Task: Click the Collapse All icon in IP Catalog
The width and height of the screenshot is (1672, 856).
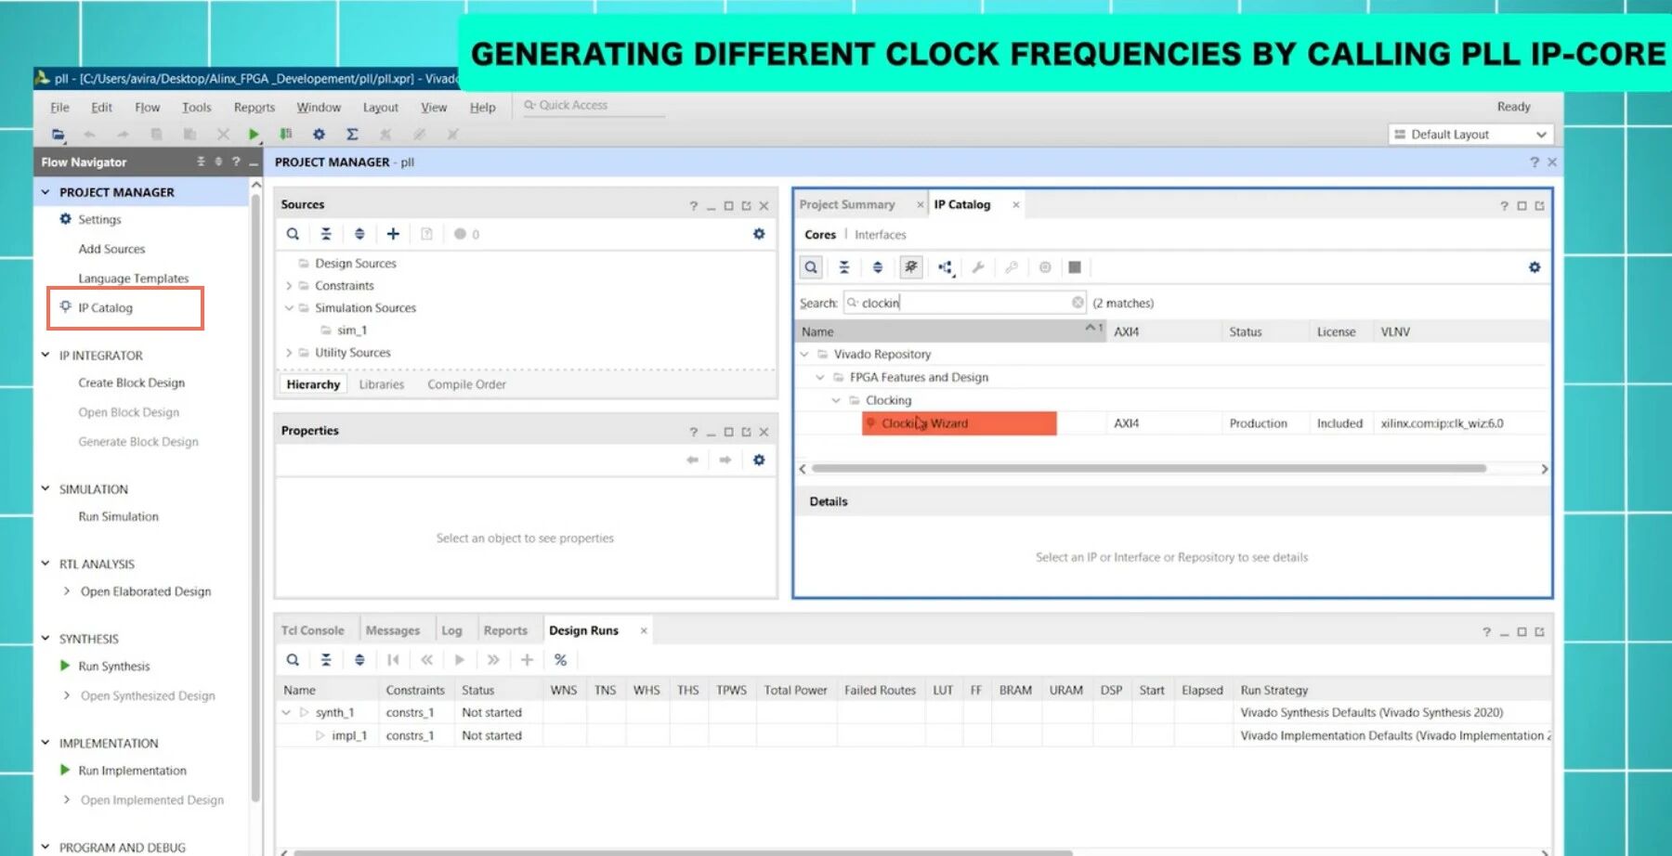Action: point(844,267)
